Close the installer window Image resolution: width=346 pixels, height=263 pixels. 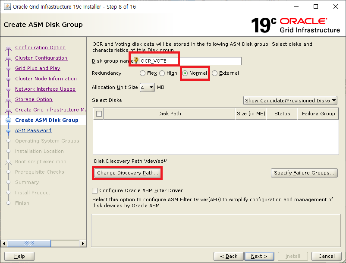(335, 6)
